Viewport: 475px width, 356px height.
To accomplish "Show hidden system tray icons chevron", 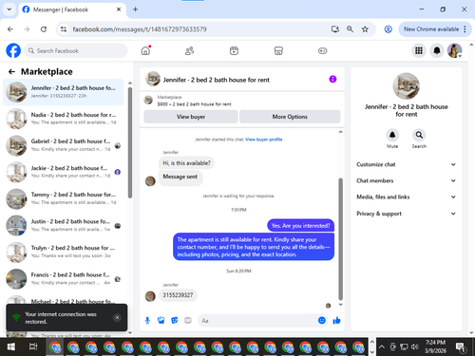I will click(x=382, y=347).
